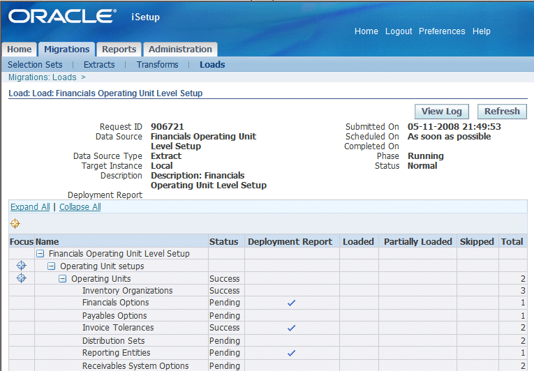Go to the Administration tab
Image resolution: width=534 pixels, height=371 pixels.
click(x=180, y=50)
